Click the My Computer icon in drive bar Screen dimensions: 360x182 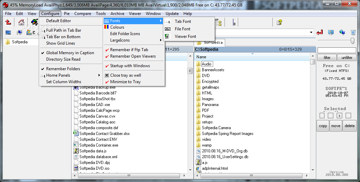(20, 32)
